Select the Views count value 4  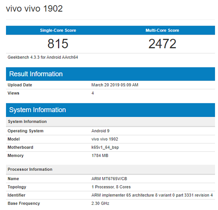93,93
